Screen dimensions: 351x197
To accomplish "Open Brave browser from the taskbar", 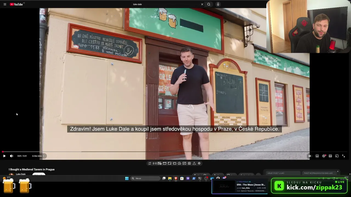I will 176,178.
